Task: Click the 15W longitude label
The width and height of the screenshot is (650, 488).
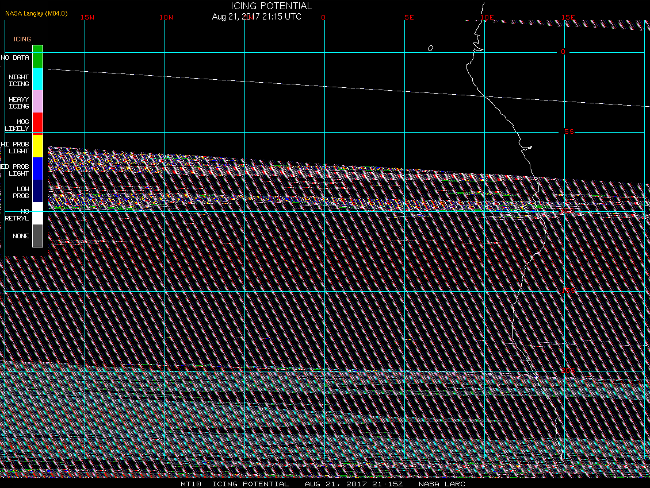Action: pyautogui.click(x=87, y=17)
